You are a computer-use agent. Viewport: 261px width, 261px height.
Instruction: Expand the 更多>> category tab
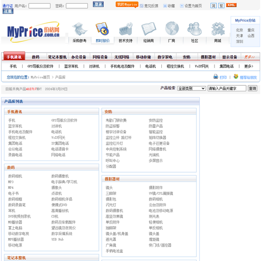(x=250, y=57)
